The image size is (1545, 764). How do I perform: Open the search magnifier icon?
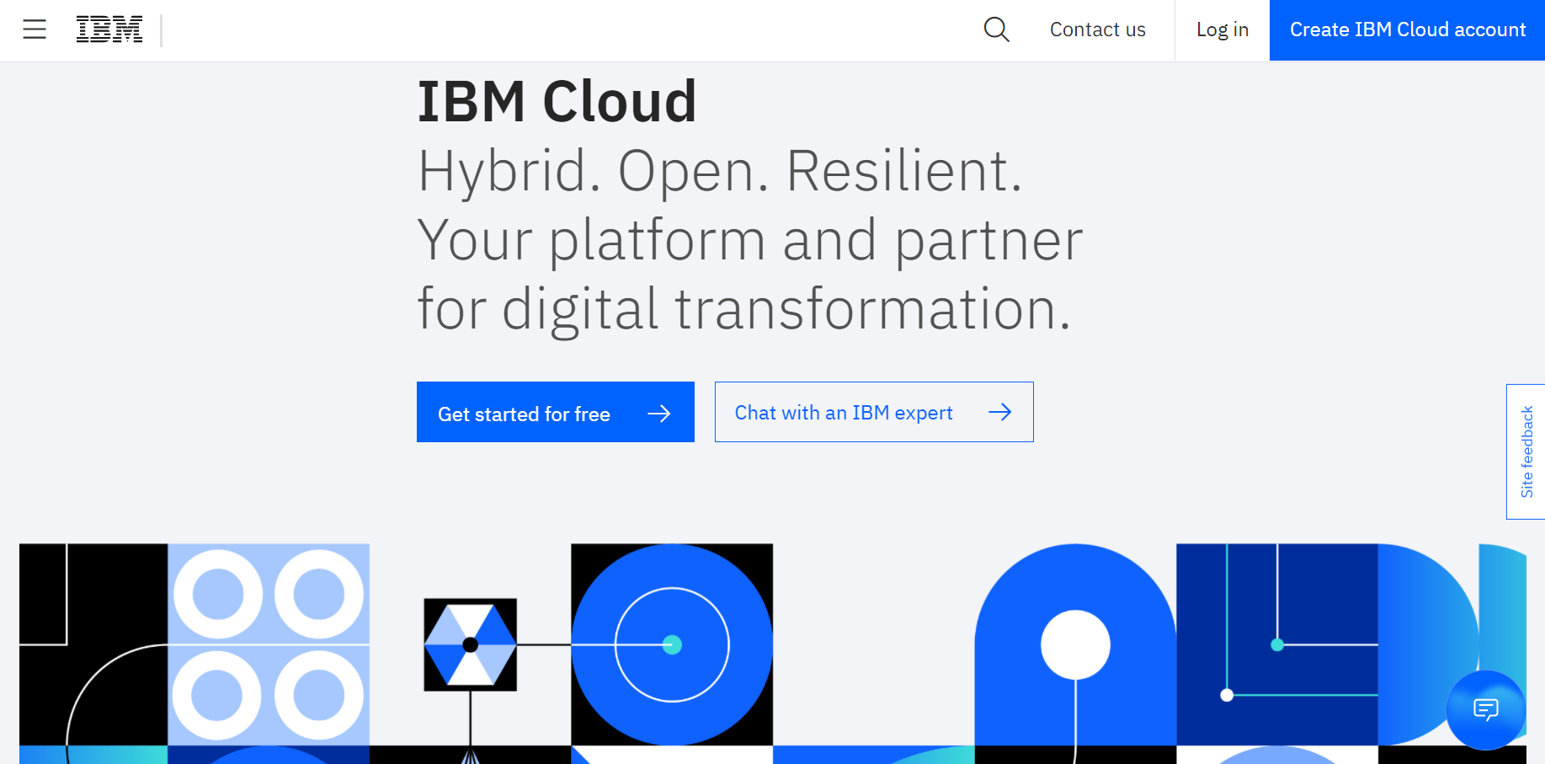click(x=996, y=29)
